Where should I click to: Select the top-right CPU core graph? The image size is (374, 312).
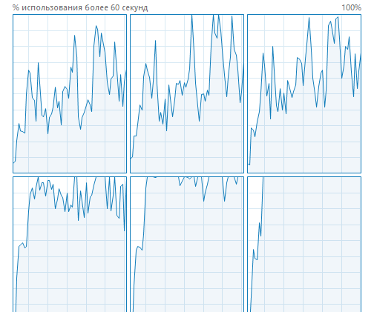tap(304, 93)
